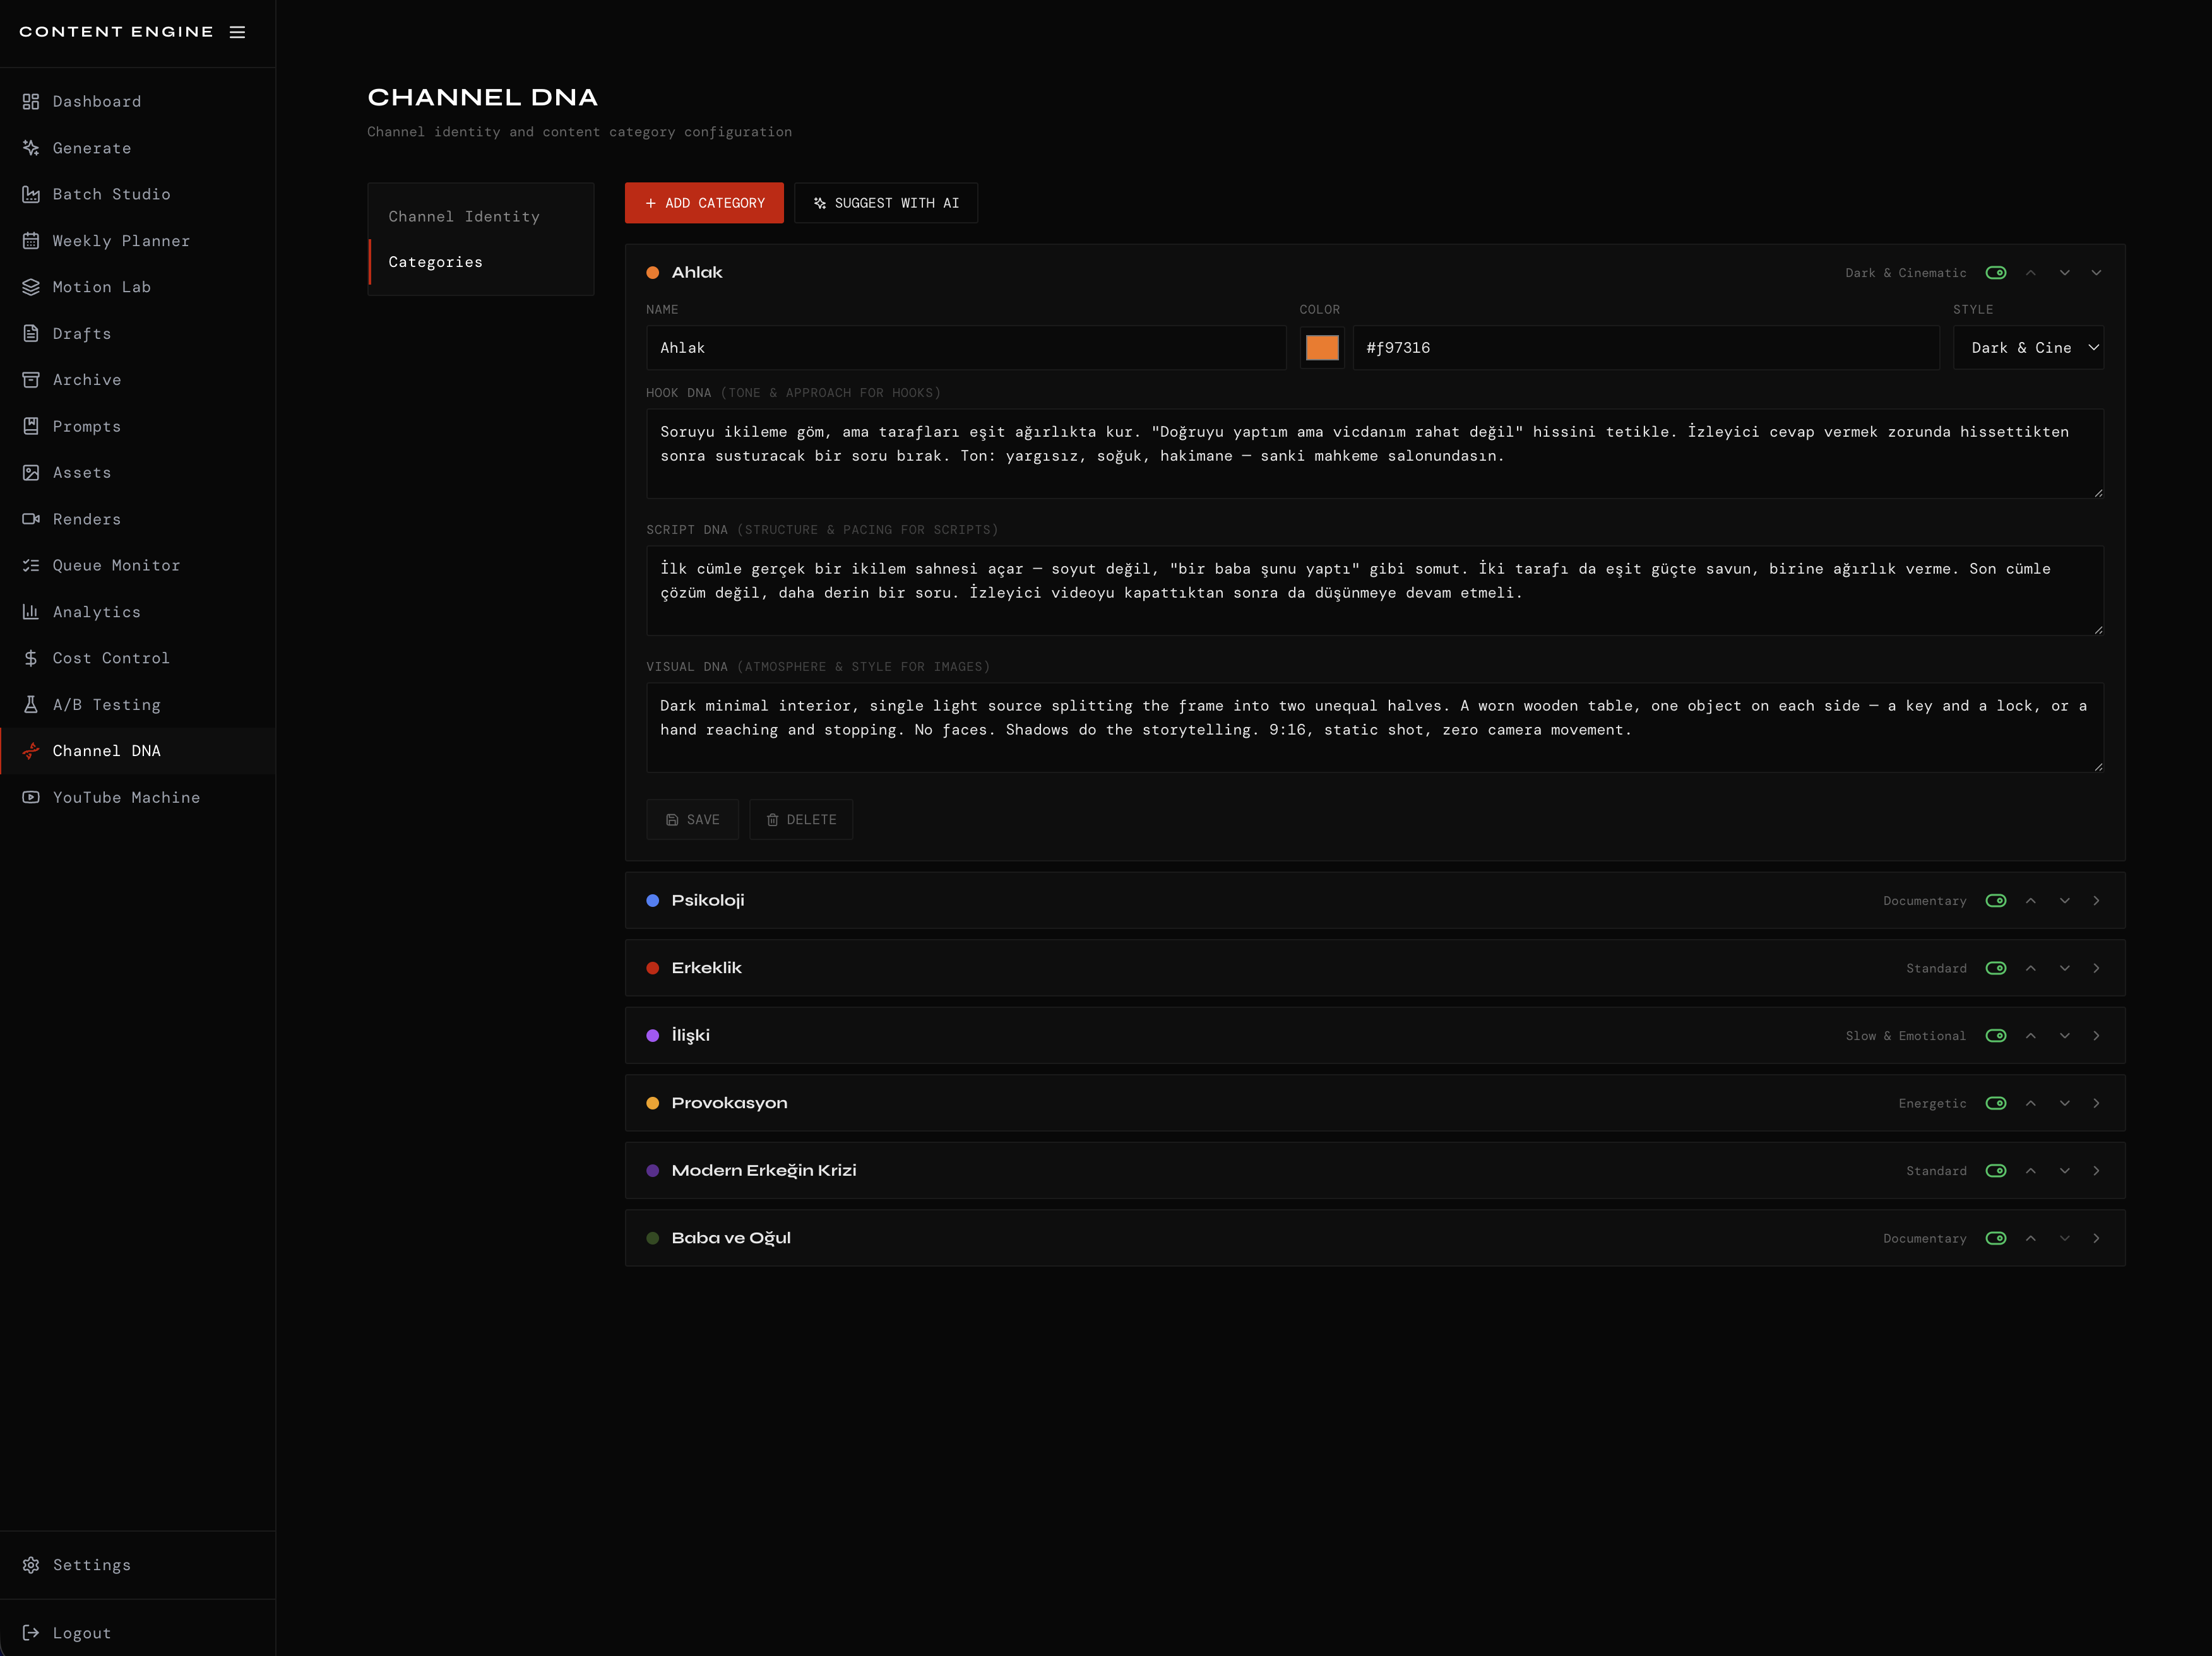Open the Style dropdown showing Dark & Cine

pyautogui.click(x=2028, y=348)
